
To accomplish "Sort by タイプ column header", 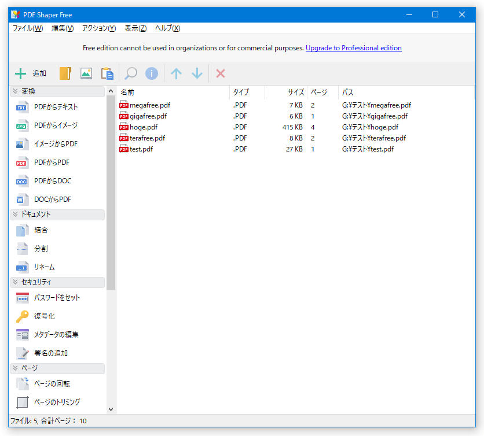I will pyautogui.click(x=247, y=92).
